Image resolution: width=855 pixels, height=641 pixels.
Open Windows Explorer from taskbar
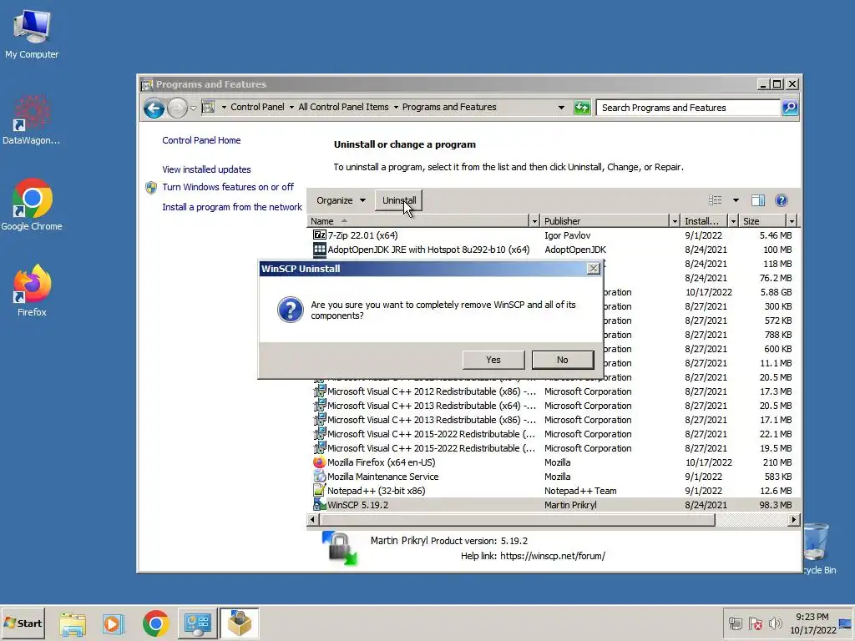click(x=73, y=623)
